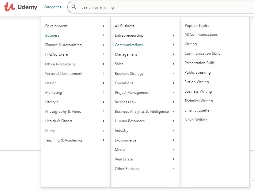Screen dimensions: 254x191
Task: Open Email Etiquette topic
Action: [197, 110]
